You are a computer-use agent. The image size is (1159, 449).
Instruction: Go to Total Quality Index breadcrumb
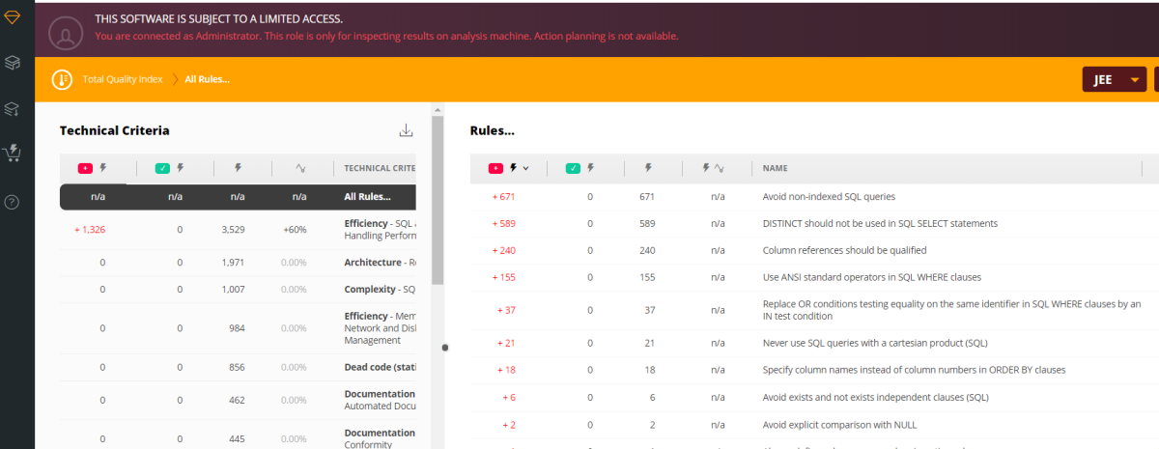[123, 79]
